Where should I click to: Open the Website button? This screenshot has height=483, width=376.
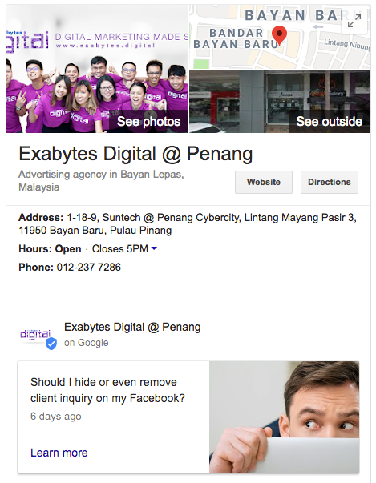point(264,182)
